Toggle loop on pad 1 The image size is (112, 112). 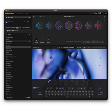[x=46, y=91]
